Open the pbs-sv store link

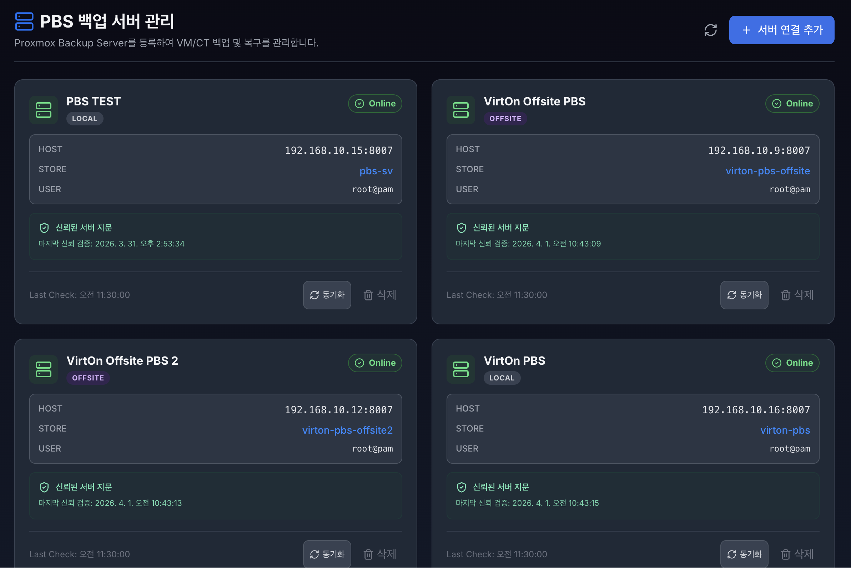coord(376,171)
